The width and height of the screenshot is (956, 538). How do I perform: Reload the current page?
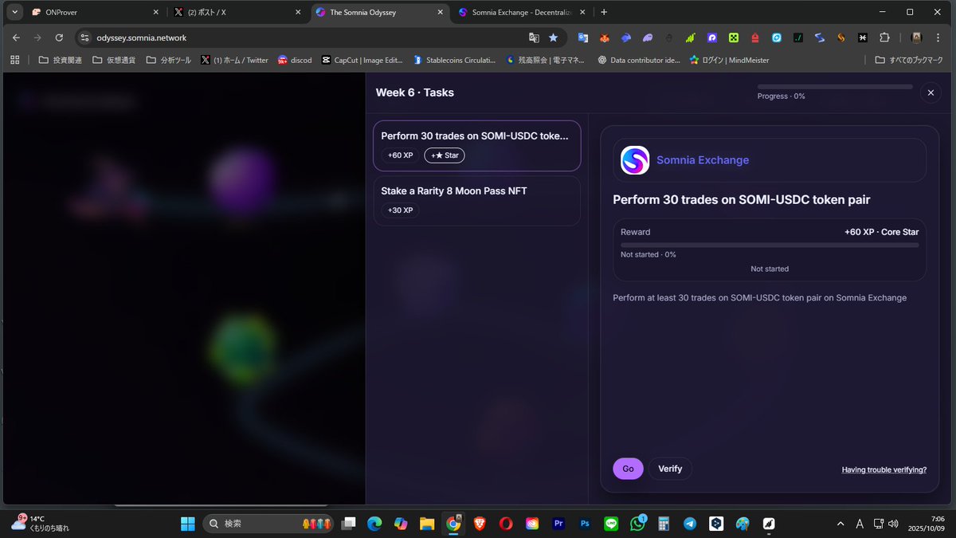59,37
